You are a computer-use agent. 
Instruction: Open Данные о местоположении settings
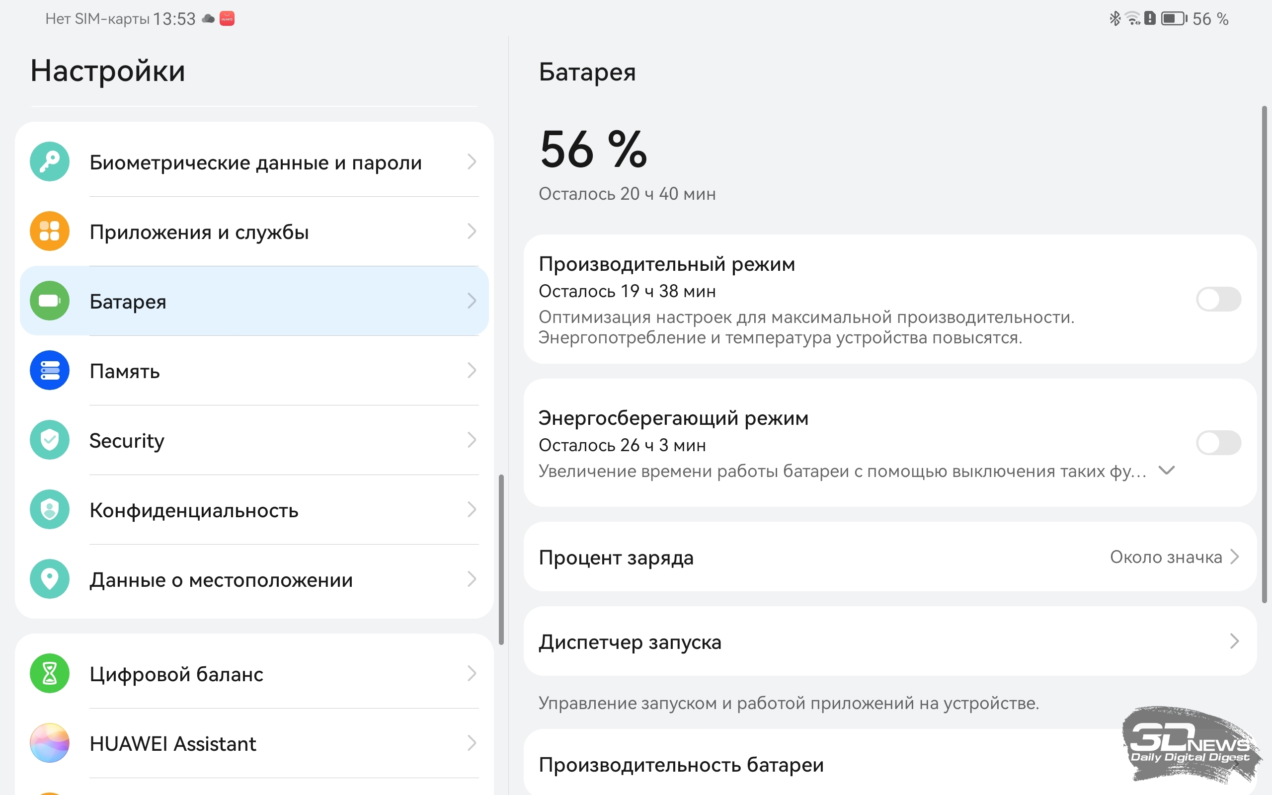[x=254, y=579]
